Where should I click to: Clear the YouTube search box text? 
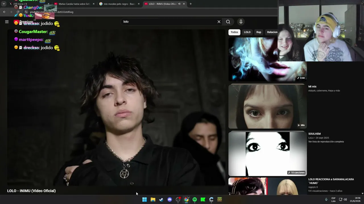pos(219,22)
